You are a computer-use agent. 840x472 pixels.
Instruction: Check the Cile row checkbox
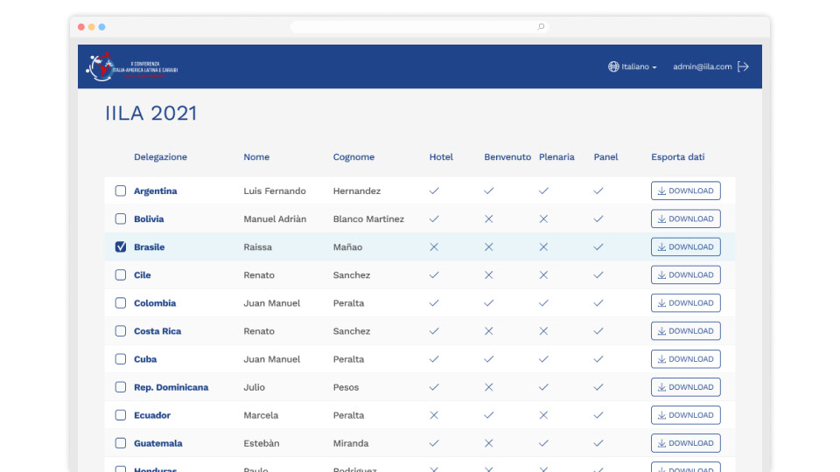121,275
